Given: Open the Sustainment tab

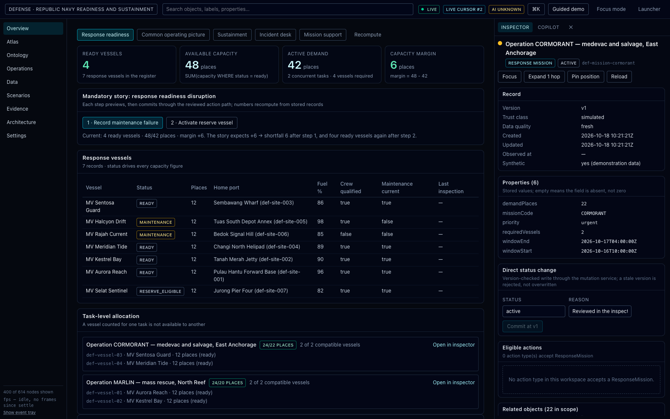Looking at the screenshot, I should tap(232, 35).
